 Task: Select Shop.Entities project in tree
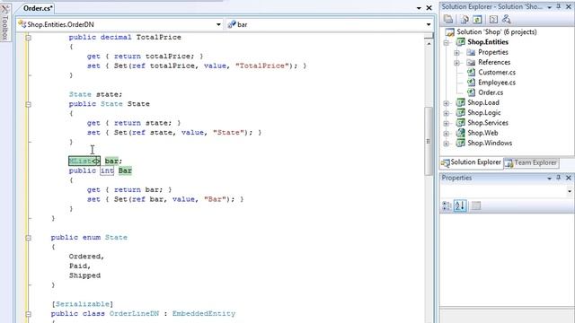click(488, 42)
